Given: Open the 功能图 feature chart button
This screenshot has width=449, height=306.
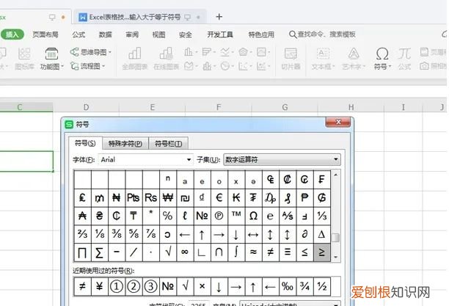Looking at the screenshot, I should click(51, 59).
